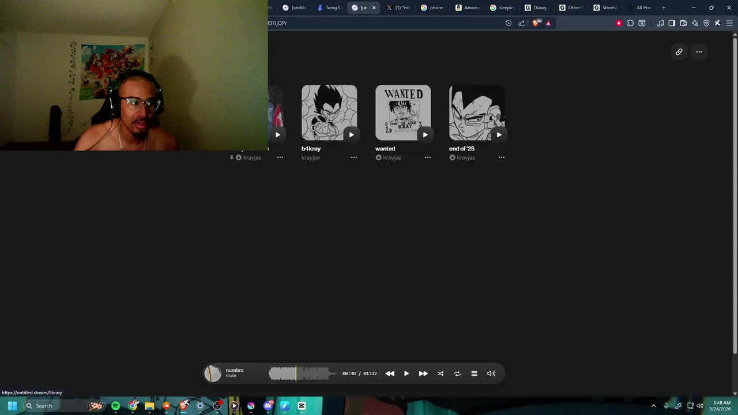Open the end of '25 cover thumbnail
The height and width of the screenshot is (415, 738).
pos(477,112)
